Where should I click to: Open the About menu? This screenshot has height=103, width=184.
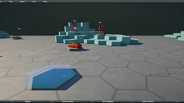click(45, 1)
